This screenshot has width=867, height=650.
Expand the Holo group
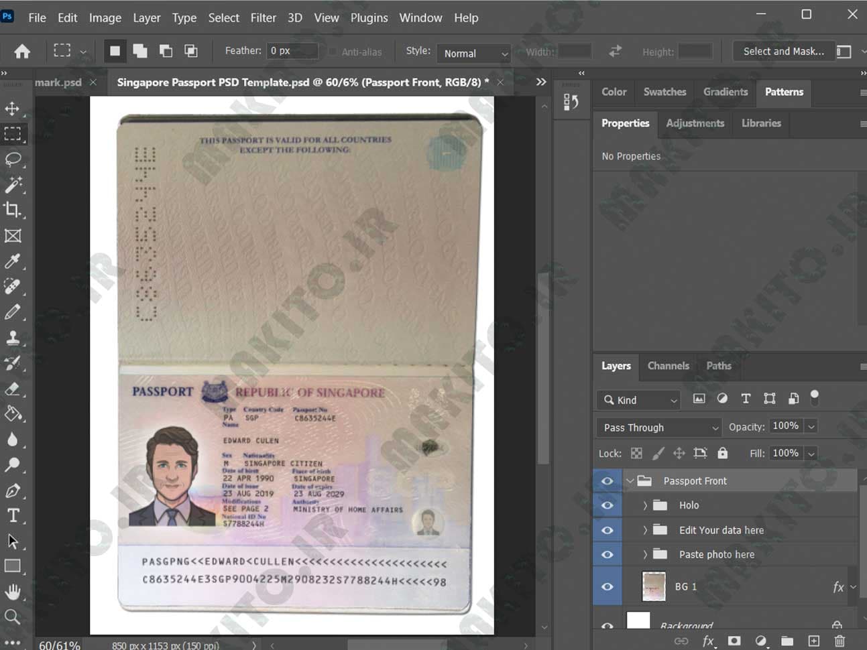click(645, 505)
